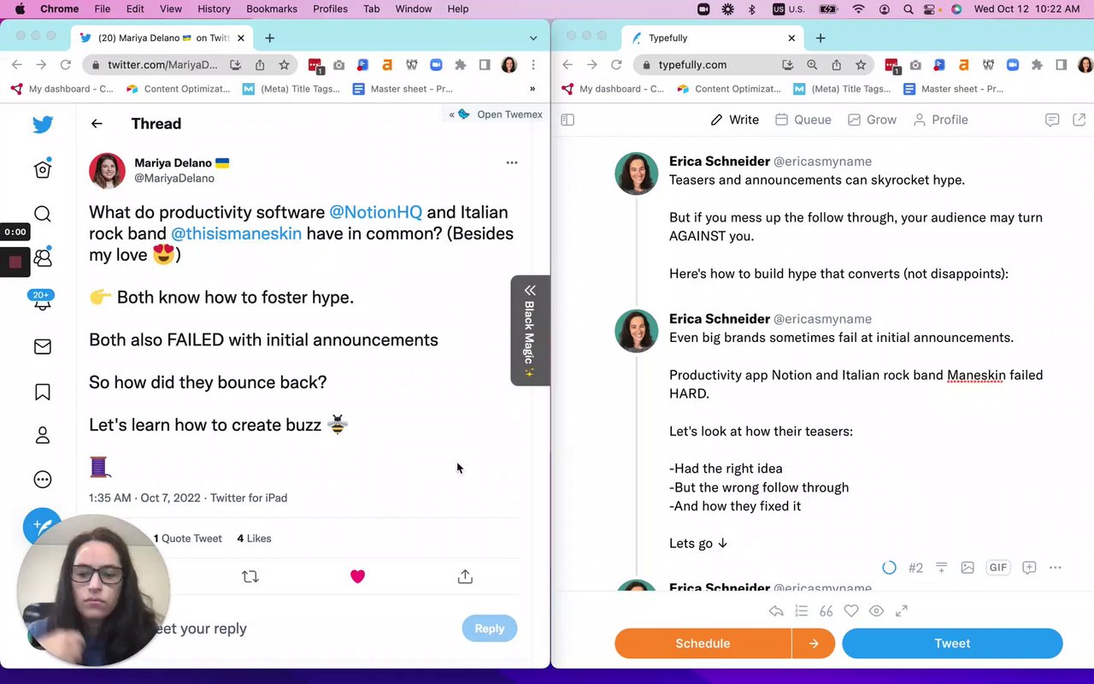Screen dimensions: 1094x684
Task: Switch to the Typefully Write tab
Action: [x=735, y=120]
